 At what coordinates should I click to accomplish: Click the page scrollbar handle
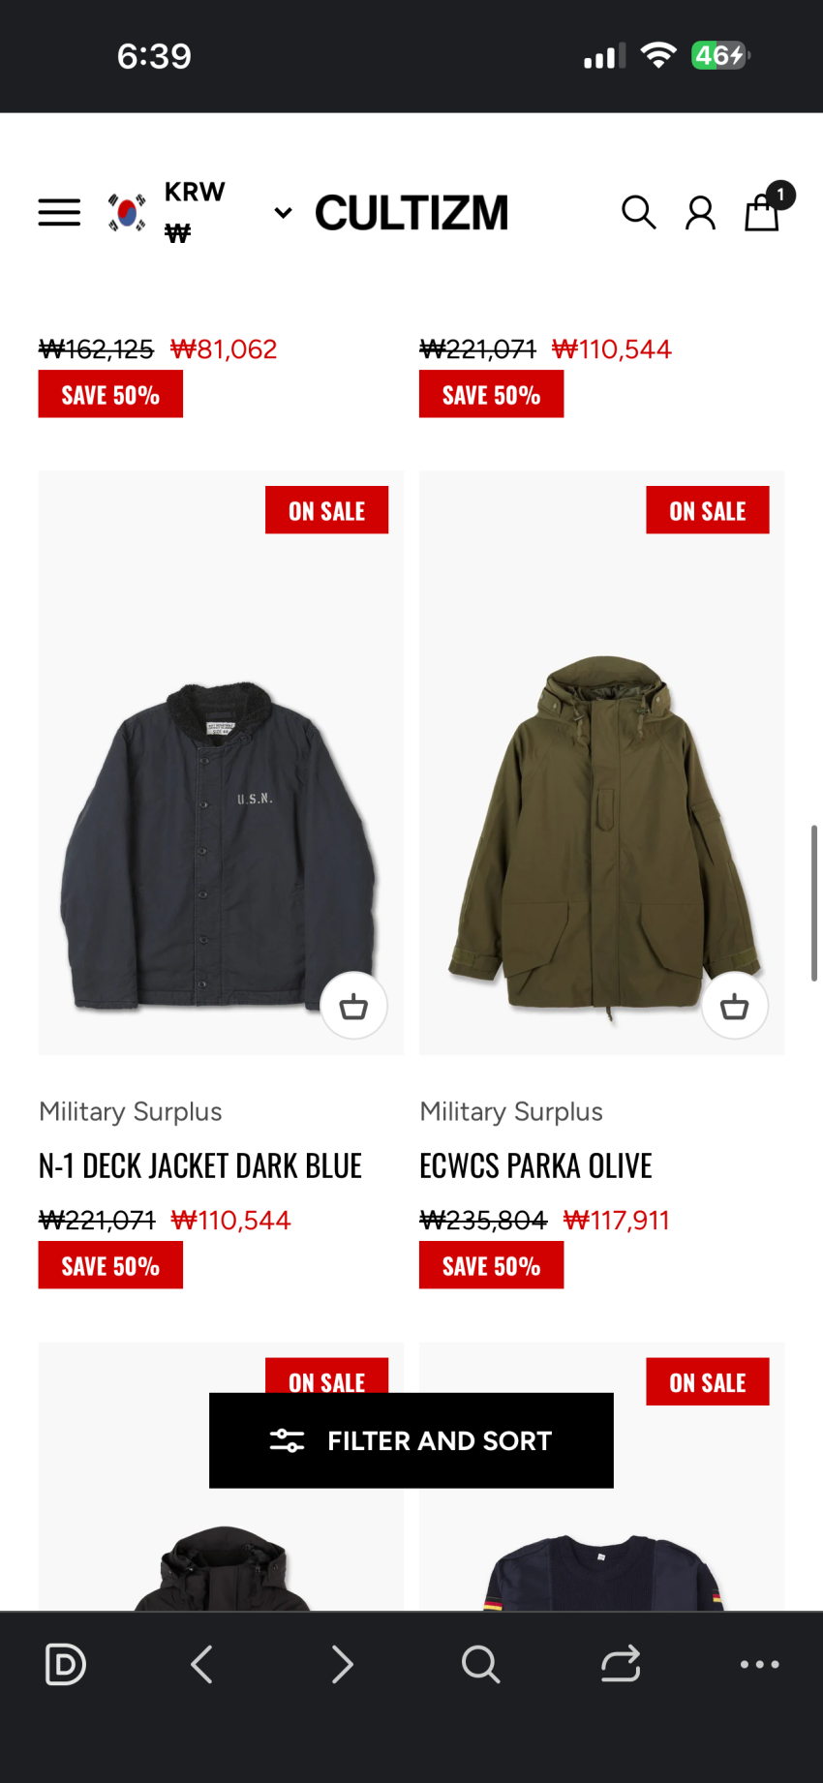(814, 903)
